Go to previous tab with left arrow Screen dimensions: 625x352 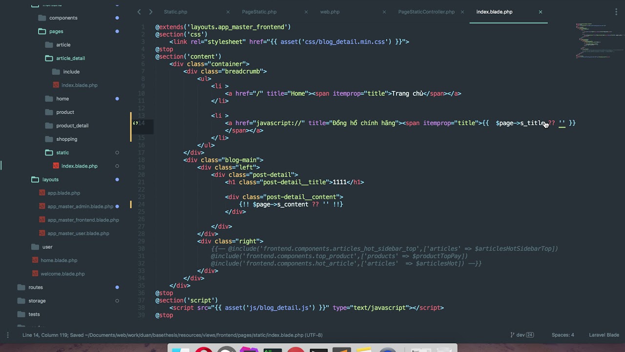coord(139,12)
